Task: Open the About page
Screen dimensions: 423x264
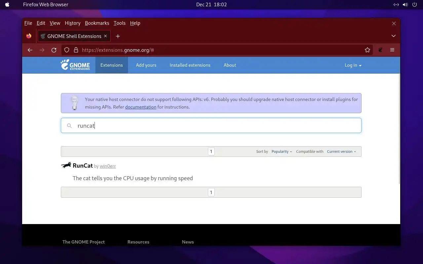Action: click(x=230, y=65)
